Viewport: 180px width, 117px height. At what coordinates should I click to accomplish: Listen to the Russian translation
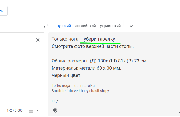pos(55,110)
